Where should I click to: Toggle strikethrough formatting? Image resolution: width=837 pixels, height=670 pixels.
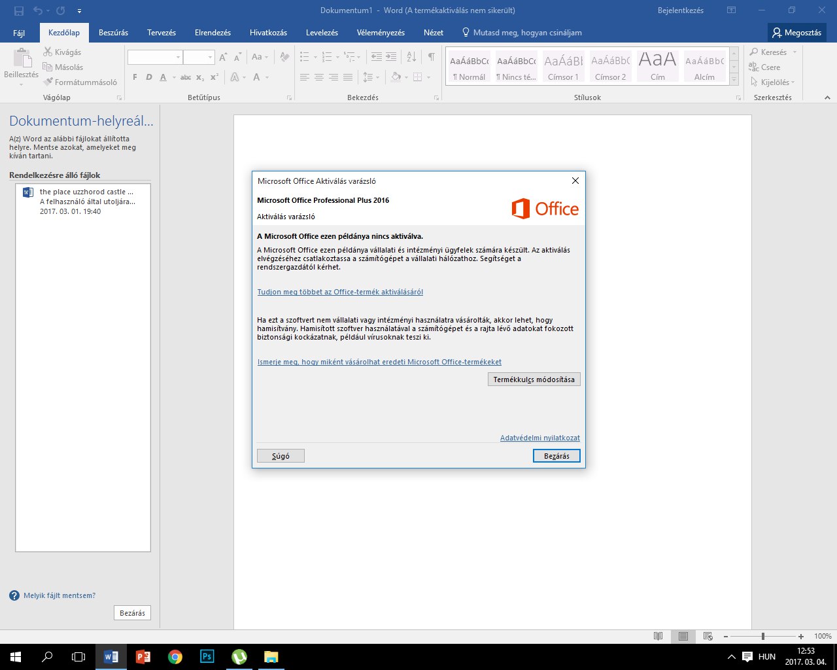186,77
